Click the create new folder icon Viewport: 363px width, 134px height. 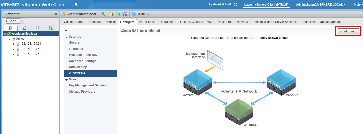[111, 14]
